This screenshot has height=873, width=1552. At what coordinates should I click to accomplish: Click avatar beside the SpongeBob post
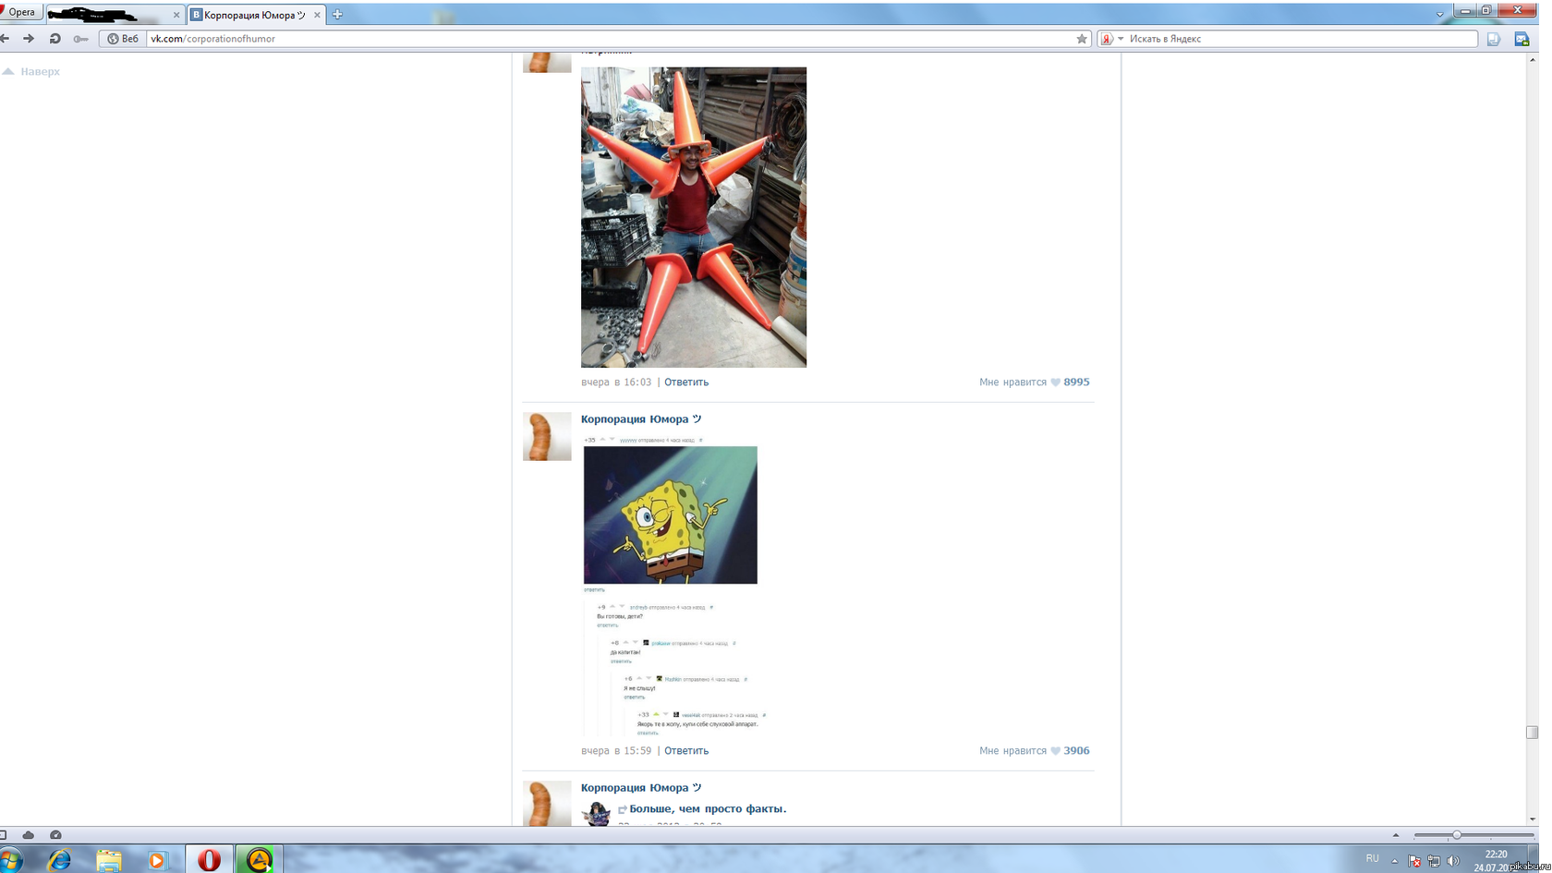coord(547,436)
